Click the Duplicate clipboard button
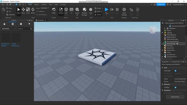The height and width of the screenshot is (105, 187). click(11, 15)
